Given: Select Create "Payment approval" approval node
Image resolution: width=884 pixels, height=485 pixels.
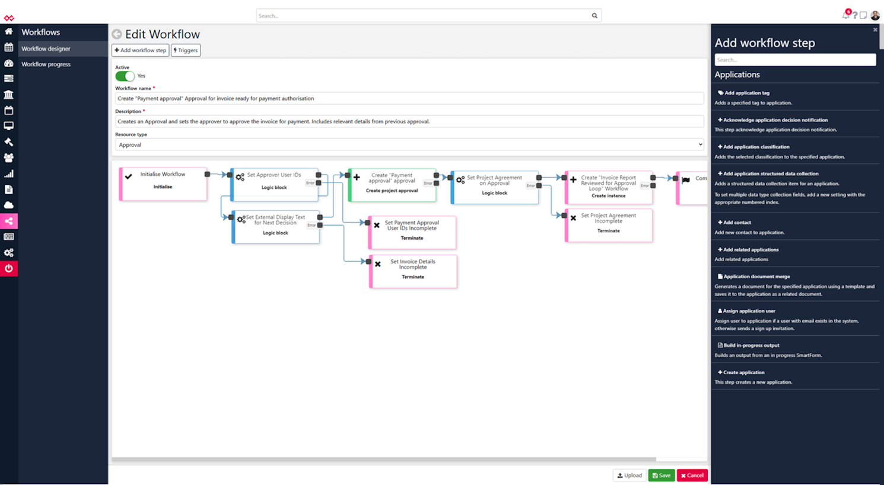Looking at the screenshot, I should click(392, 185).
